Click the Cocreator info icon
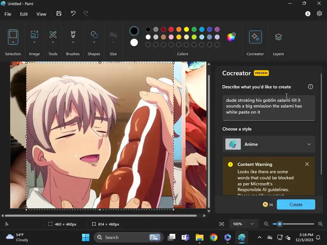327x245 pixels. pyautogui.click(x=310, y=87)
